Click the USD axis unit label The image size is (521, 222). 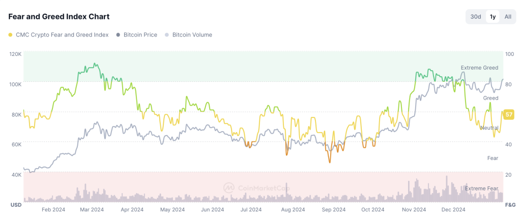tap(16, 205)
